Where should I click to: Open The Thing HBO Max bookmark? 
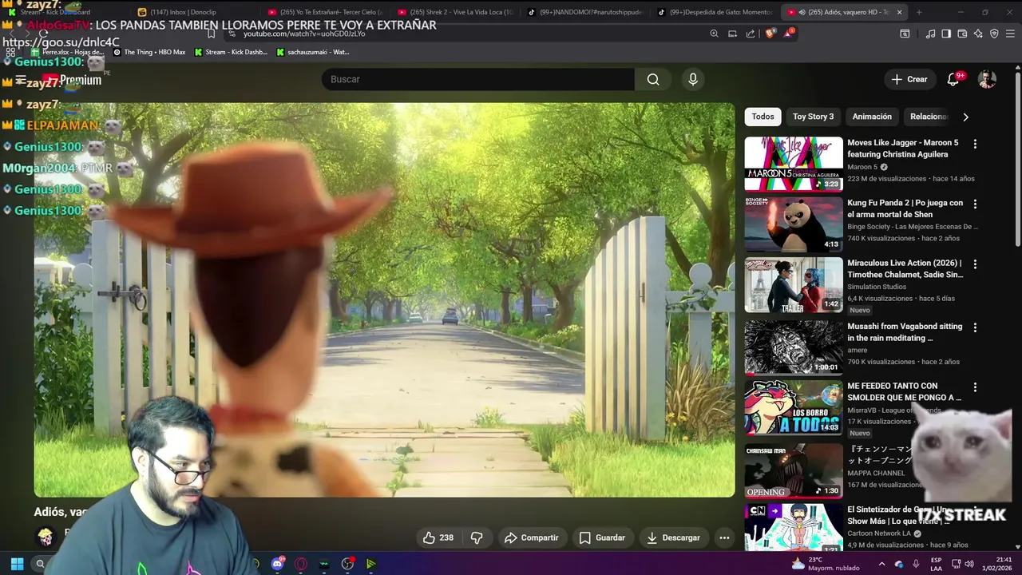coord(149,52)
